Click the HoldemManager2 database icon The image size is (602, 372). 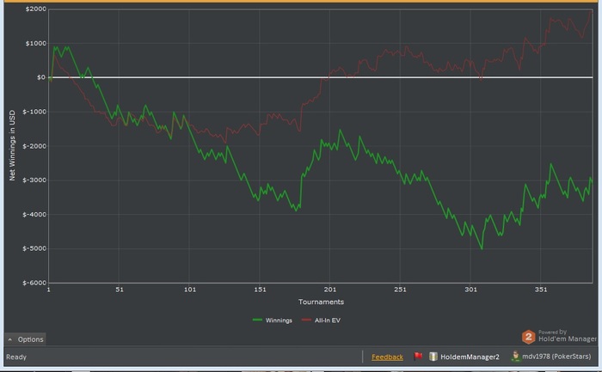433,357
